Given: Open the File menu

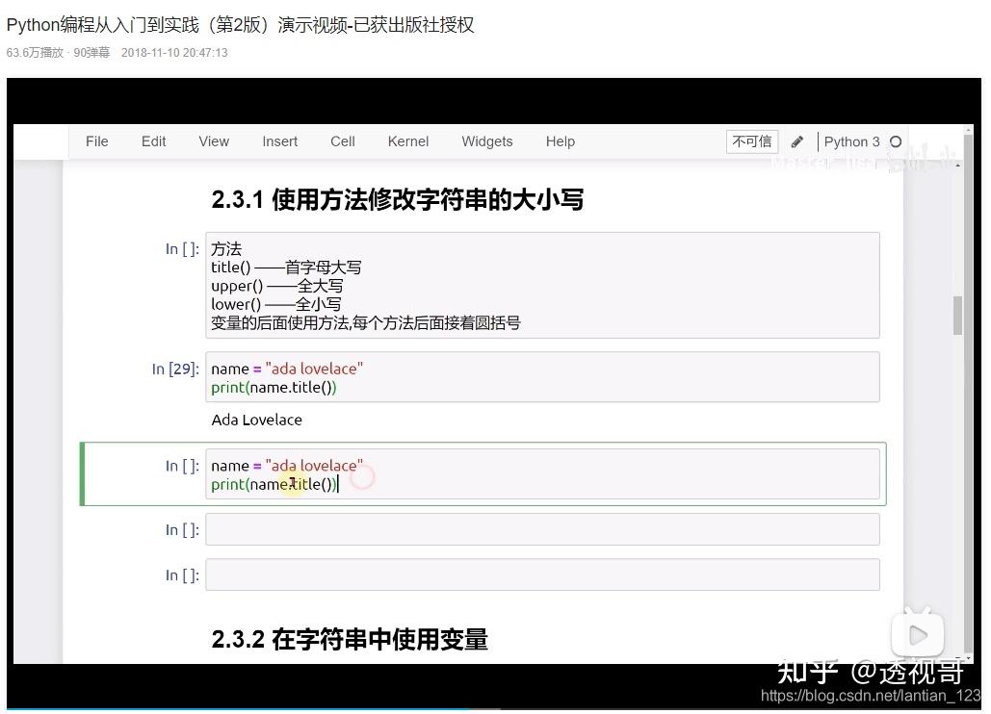Looking at the screenshot, I should tap(96, 140).
